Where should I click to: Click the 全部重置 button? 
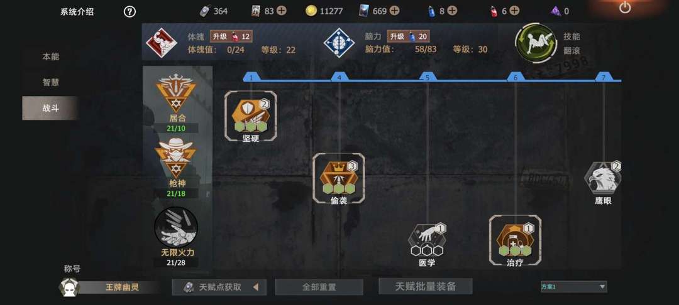point(319,287)
